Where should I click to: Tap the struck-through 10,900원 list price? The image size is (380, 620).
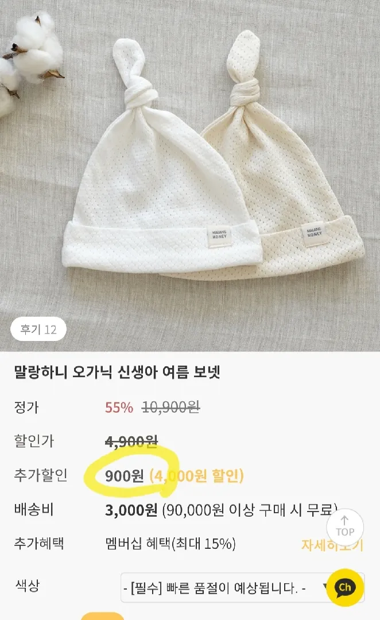pyautogui.click(x=171, y=407)
